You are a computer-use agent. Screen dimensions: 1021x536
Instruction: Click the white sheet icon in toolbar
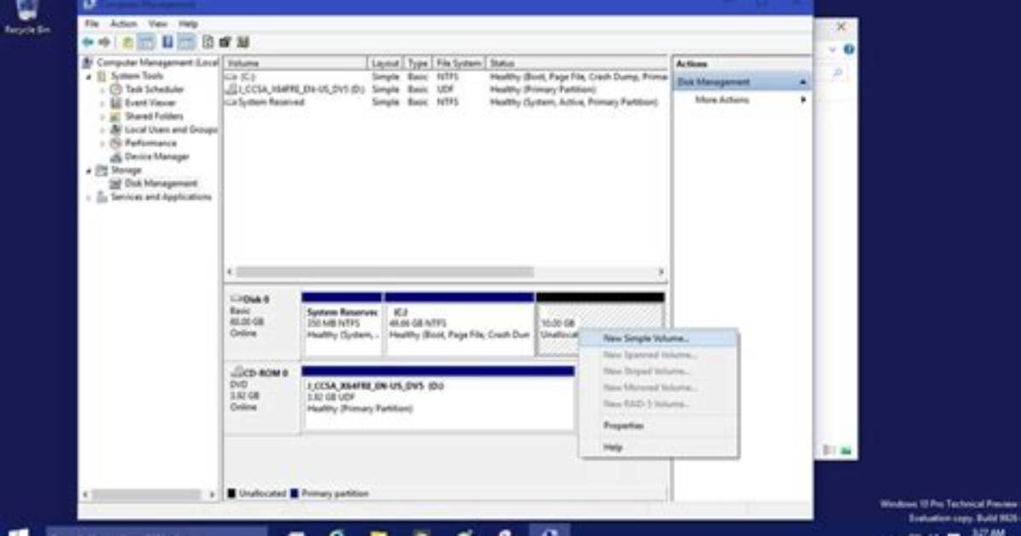coord(207,43)
